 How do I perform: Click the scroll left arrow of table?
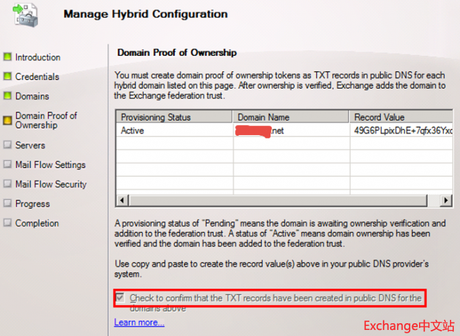pos(122,200)
